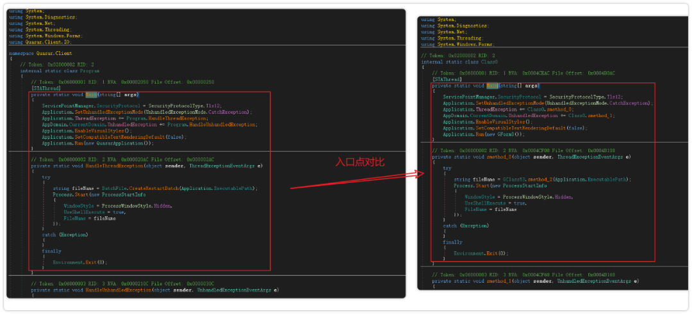
Task: Select 'using System.Net;' in right panel
Action: (444, 32)
